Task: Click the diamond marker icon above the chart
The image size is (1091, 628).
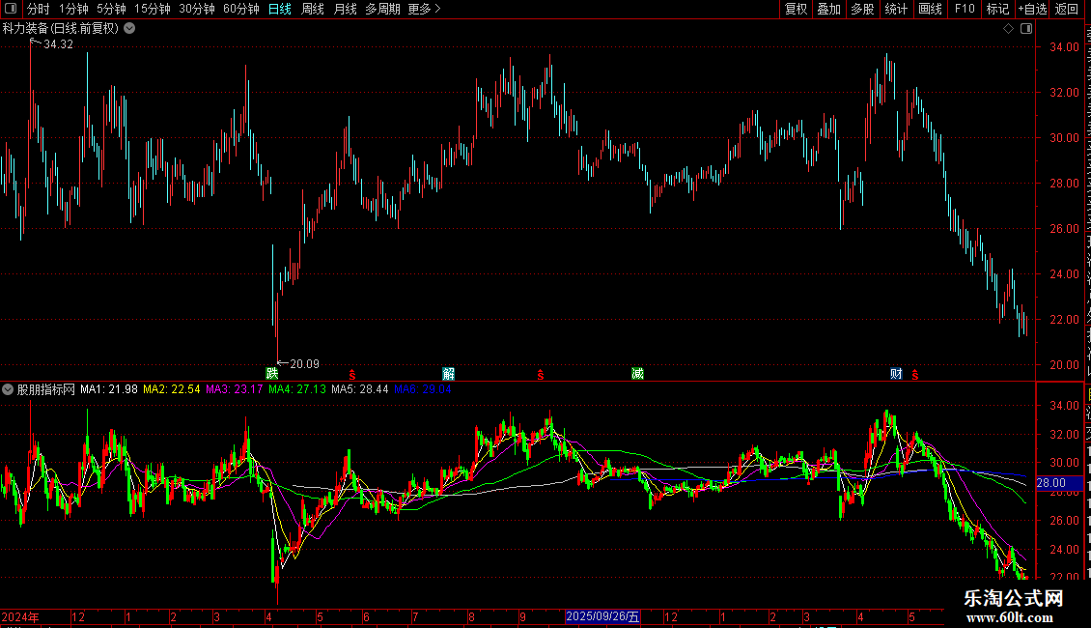Action: [1008, 28]
